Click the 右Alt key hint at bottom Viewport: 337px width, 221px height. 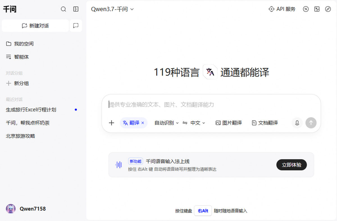[203, 211]
